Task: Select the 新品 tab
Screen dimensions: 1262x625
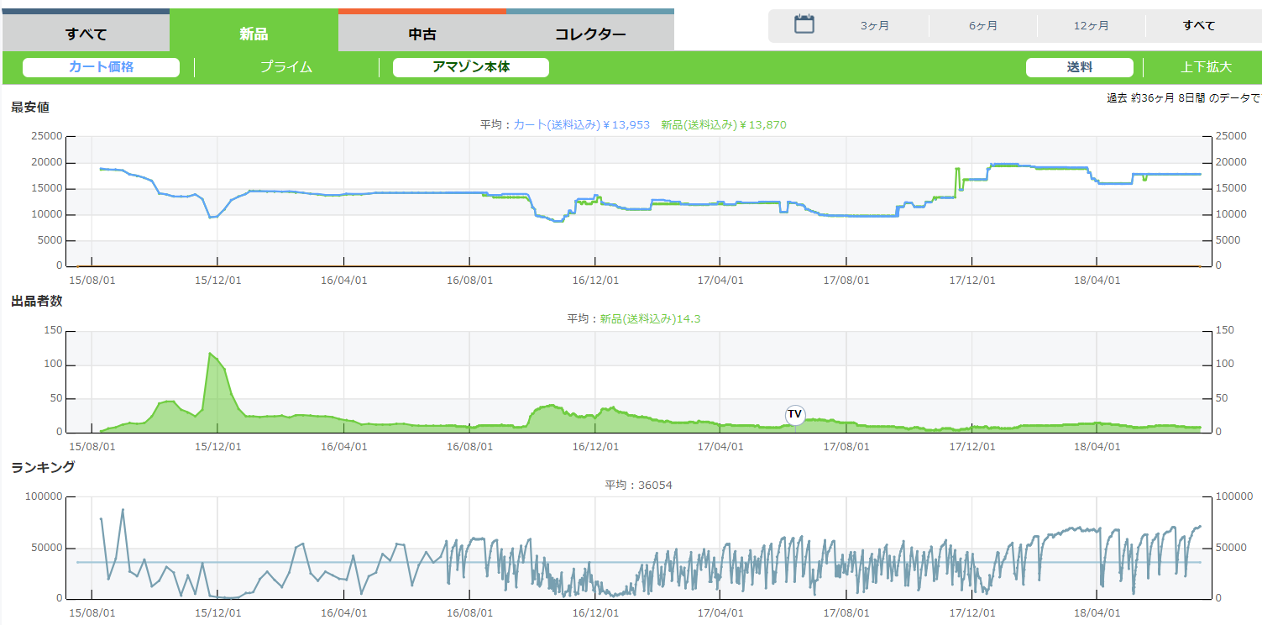Action: click(254, 34)
